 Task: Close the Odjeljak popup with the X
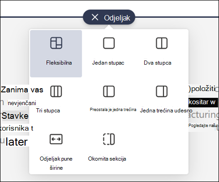(95, 17)
